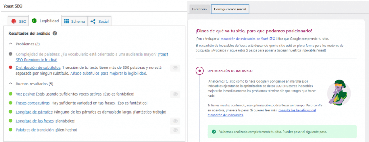Open the Palabras de transición link
369x142 pixels.
[35, 130]
